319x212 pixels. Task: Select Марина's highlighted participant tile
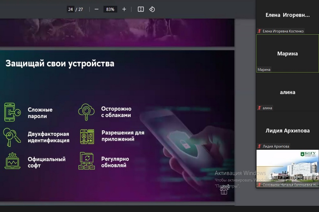(287, 53)
